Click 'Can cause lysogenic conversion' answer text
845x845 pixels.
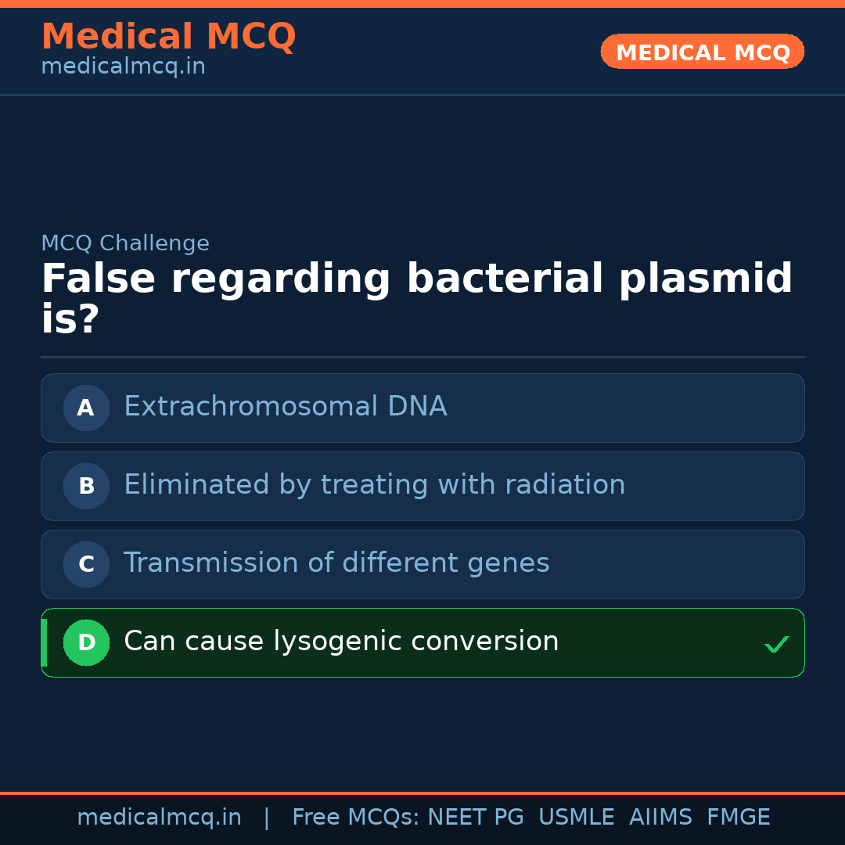[x=341, y=642]
